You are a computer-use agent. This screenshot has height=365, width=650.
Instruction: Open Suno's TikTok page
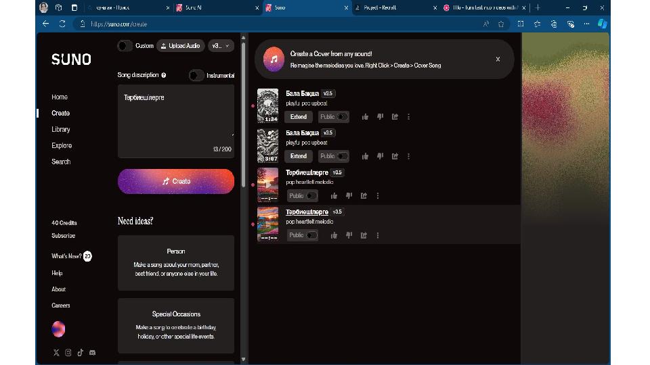pos(80,353)
